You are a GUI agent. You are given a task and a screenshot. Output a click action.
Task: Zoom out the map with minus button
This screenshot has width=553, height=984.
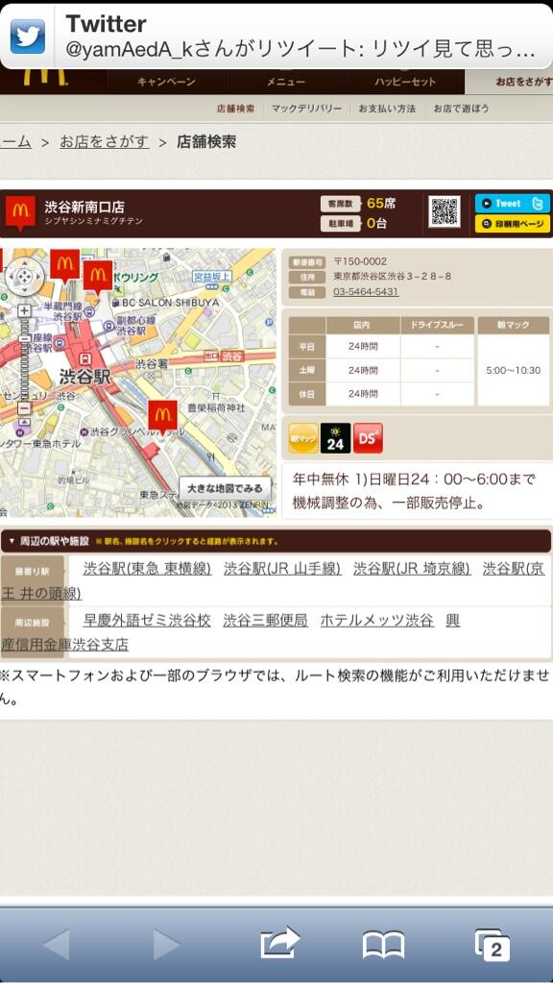pyautogui.click(x=24, y=408)
